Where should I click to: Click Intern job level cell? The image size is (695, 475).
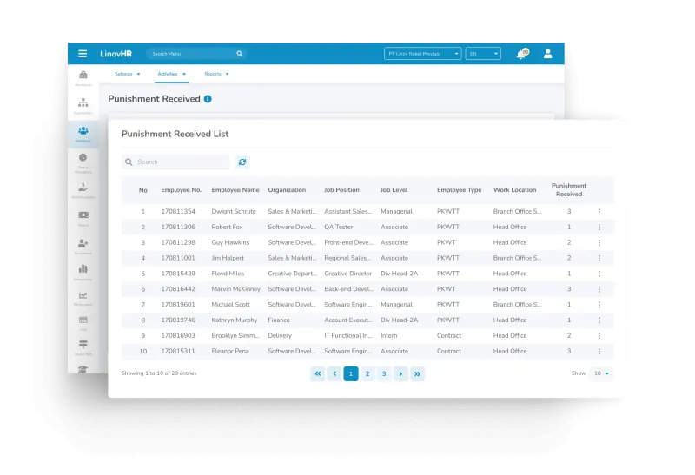(x=388, y=335)
